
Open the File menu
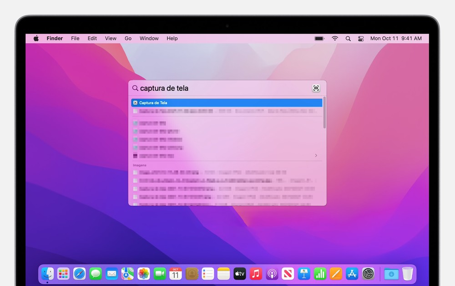tap(75, 39)
